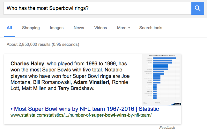Image resolution: width=207 pixels, height=132 pixels.
Task: Click the arrow beside More
Action: pyautogui.click(x=129, y=28)
